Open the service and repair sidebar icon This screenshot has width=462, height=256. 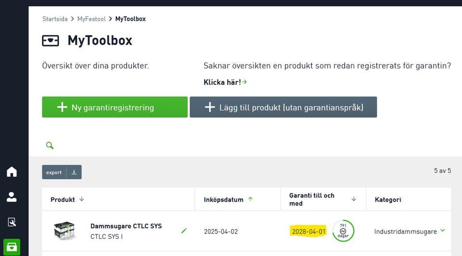point(12,222)
